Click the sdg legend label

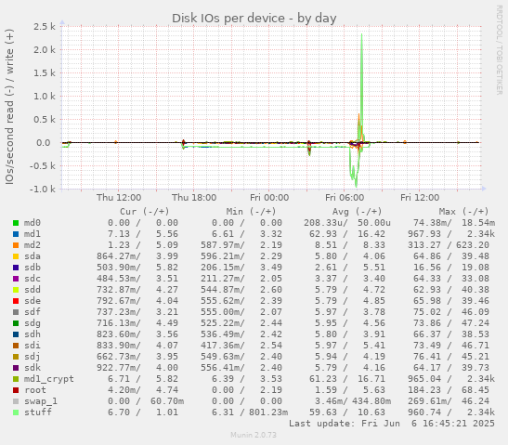click(33, 323)
